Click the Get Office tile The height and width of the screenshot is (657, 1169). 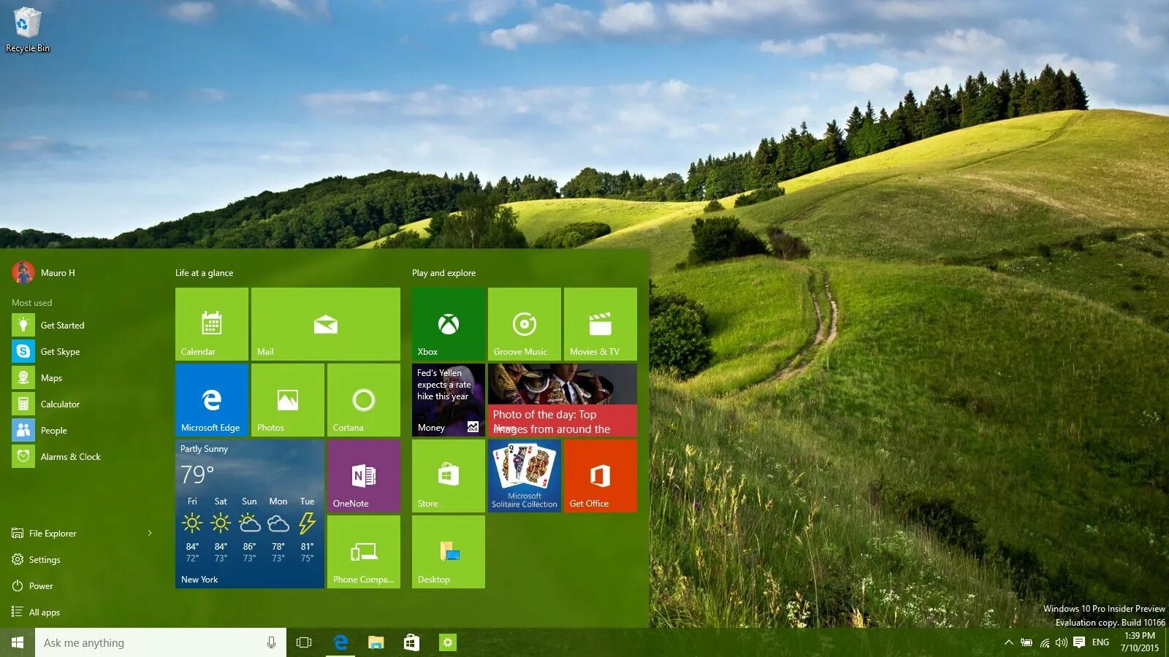[x=601, y=476]
